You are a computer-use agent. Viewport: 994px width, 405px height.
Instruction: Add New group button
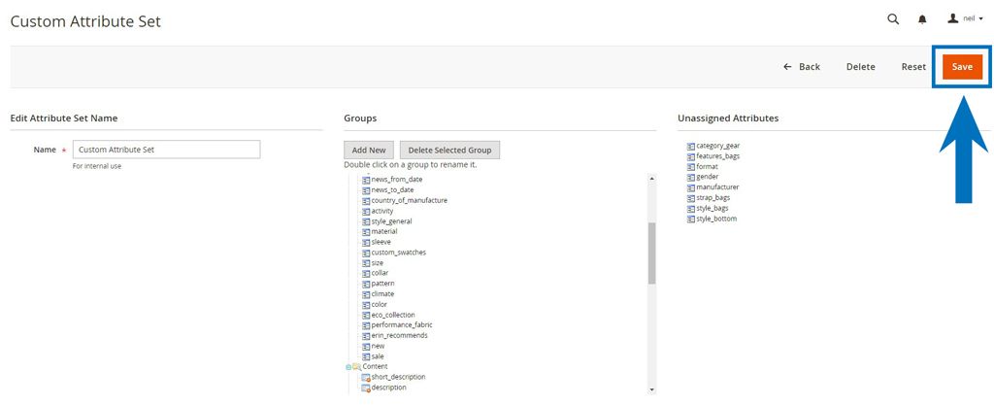(x=368, y=151)
